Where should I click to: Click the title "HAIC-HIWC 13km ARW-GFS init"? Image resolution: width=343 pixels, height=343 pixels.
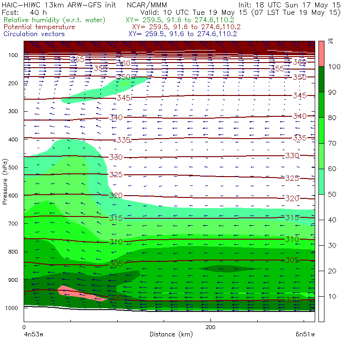(59, 5)
